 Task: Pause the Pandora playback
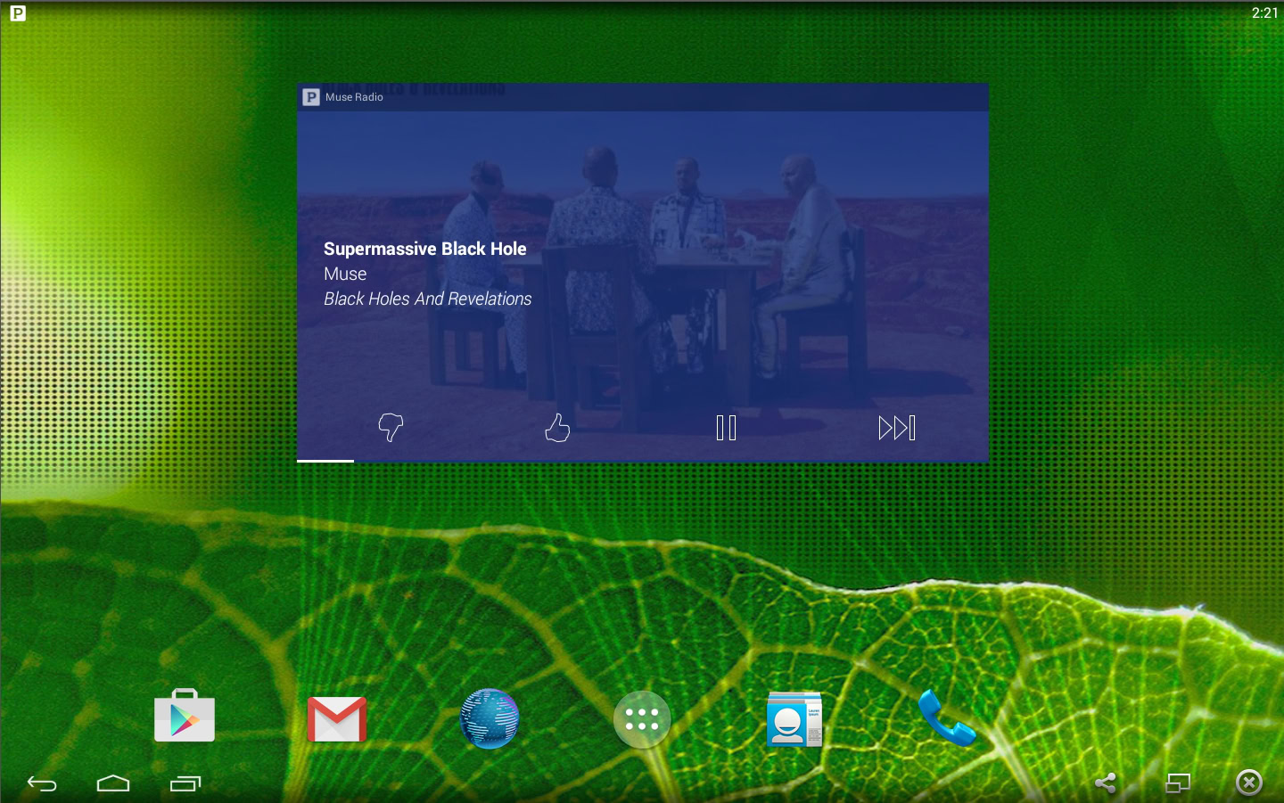click(726, 428)
